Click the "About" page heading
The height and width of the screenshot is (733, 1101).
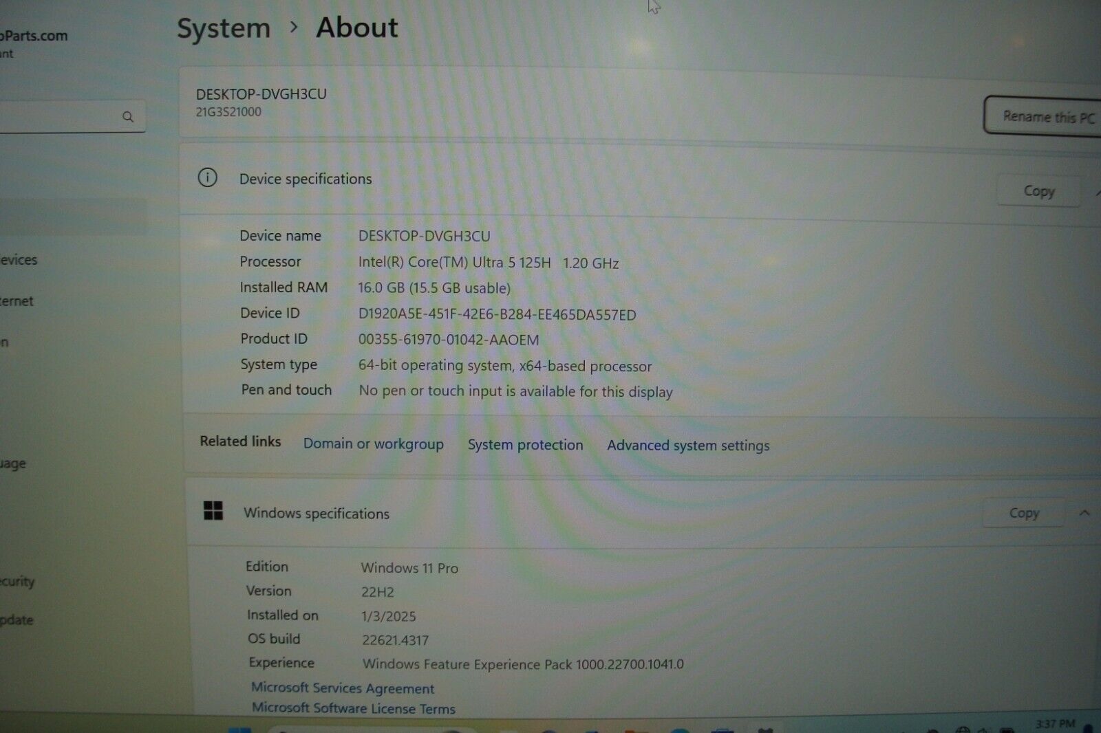357,28
